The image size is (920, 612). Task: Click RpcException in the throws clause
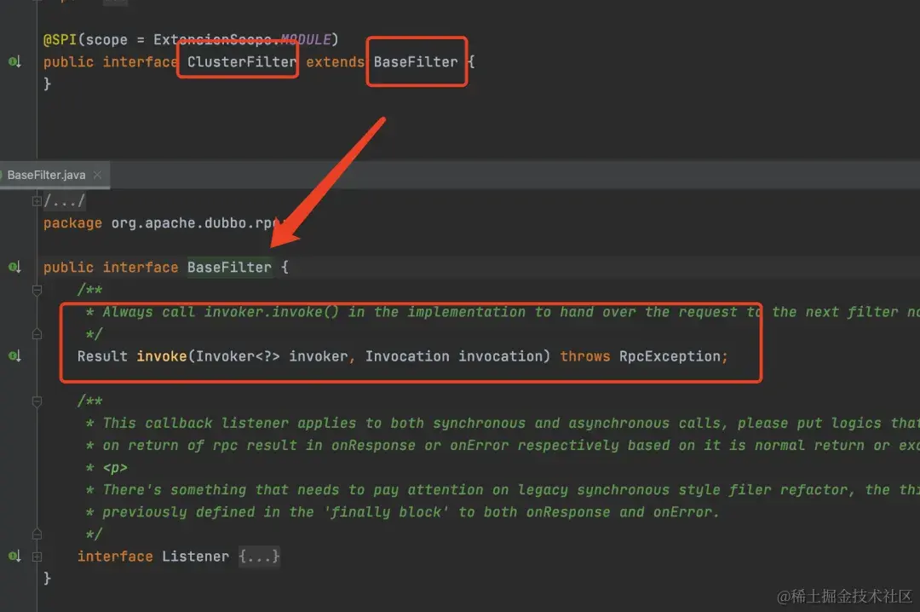[670, 356]
